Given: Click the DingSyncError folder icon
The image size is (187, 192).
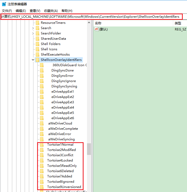Looking at the screenshot, I should (x=42, y=76).
